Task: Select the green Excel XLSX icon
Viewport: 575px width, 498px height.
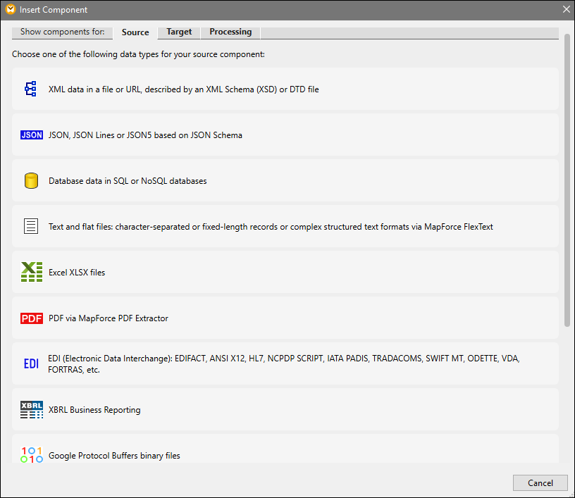Action: coord(32,272)
